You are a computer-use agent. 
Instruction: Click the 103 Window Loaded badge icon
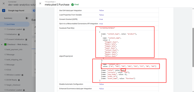[x=22, y=75]
